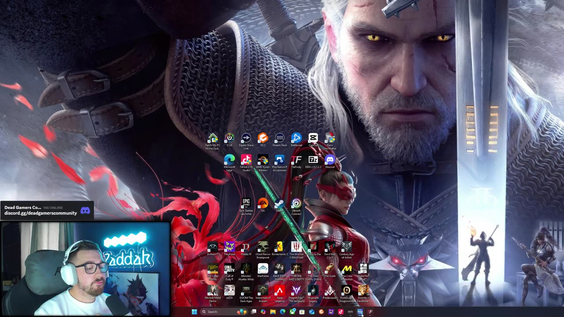Open TikFinity from the taskbar
This screenshot has width=564, height=317.
370,312
